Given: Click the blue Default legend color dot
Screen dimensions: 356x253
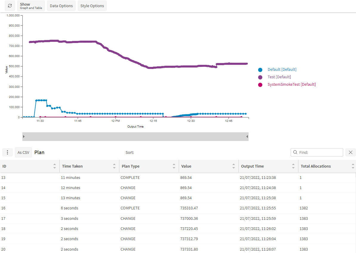Looking at the screenshot, I should click(260, 70).
